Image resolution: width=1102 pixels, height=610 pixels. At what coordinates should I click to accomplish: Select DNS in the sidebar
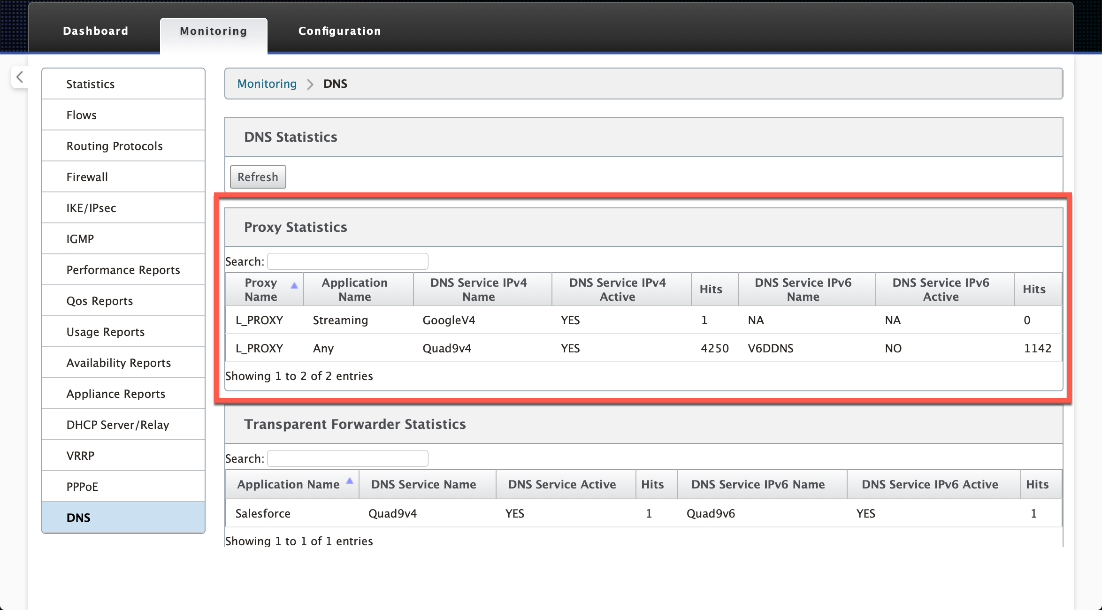(123, 517)
